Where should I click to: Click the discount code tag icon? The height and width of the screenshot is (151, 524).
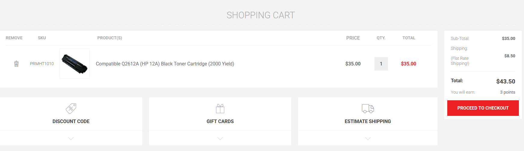[71, 108]
